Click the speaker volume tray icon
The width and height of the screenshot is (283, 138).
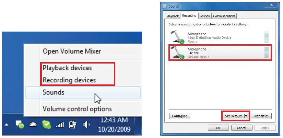86,125
